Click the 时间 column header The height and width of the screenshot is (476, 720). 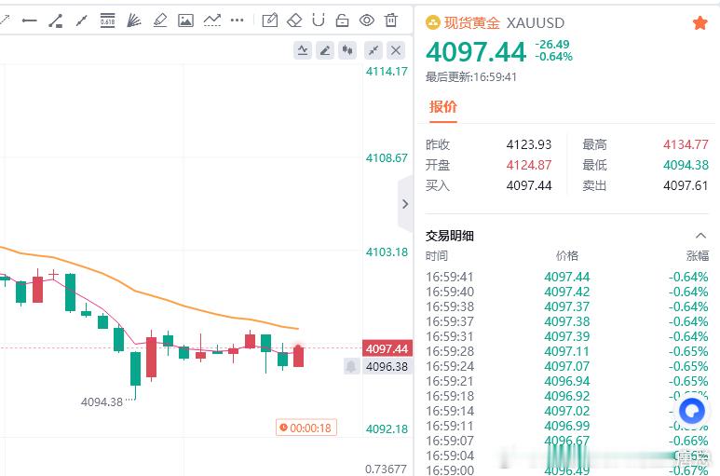pyautogui.click(x=437, y=255)
